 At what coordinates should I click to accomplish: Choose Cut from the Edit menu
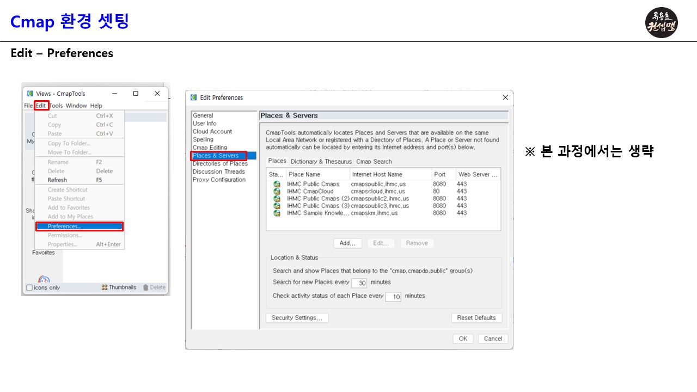tap(80, 116)
